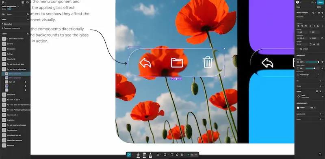The width and height of the screenshot is (325, 159).
Task: Switch to the File tab
Action: click(x=3, y=14)
